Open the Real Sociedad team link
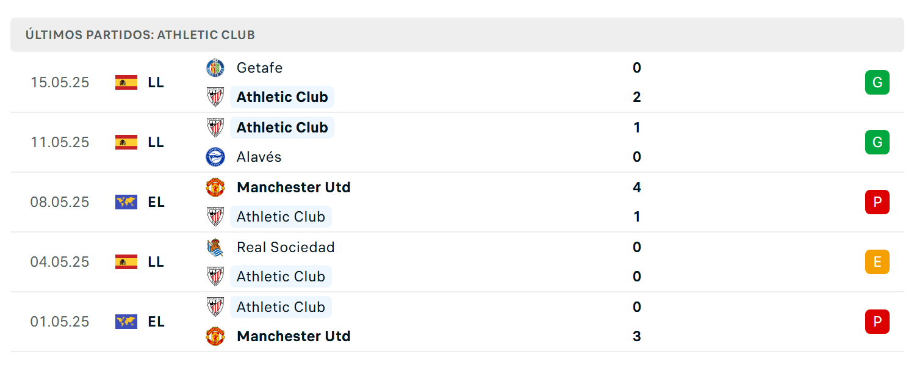This screenshot has width=914, height=365. (x=286, y=247)
